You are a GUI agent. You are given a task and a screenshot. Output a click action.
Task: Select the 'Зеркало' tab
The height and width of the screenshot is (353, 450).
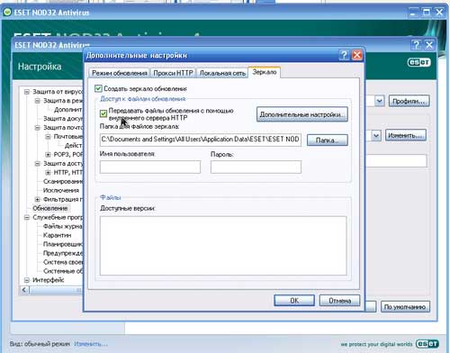click(265, 72)
